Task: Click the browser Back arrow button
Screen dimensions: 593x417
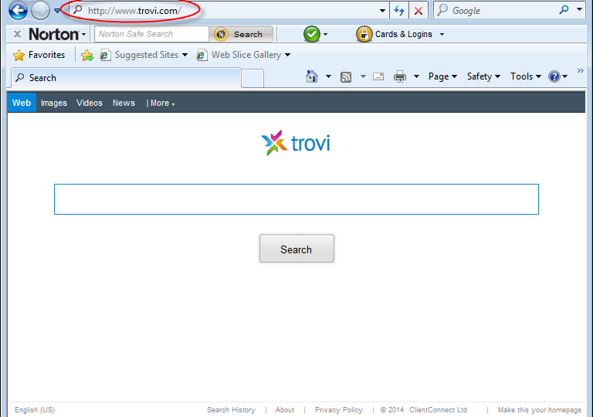Action: tap(18, 11)
